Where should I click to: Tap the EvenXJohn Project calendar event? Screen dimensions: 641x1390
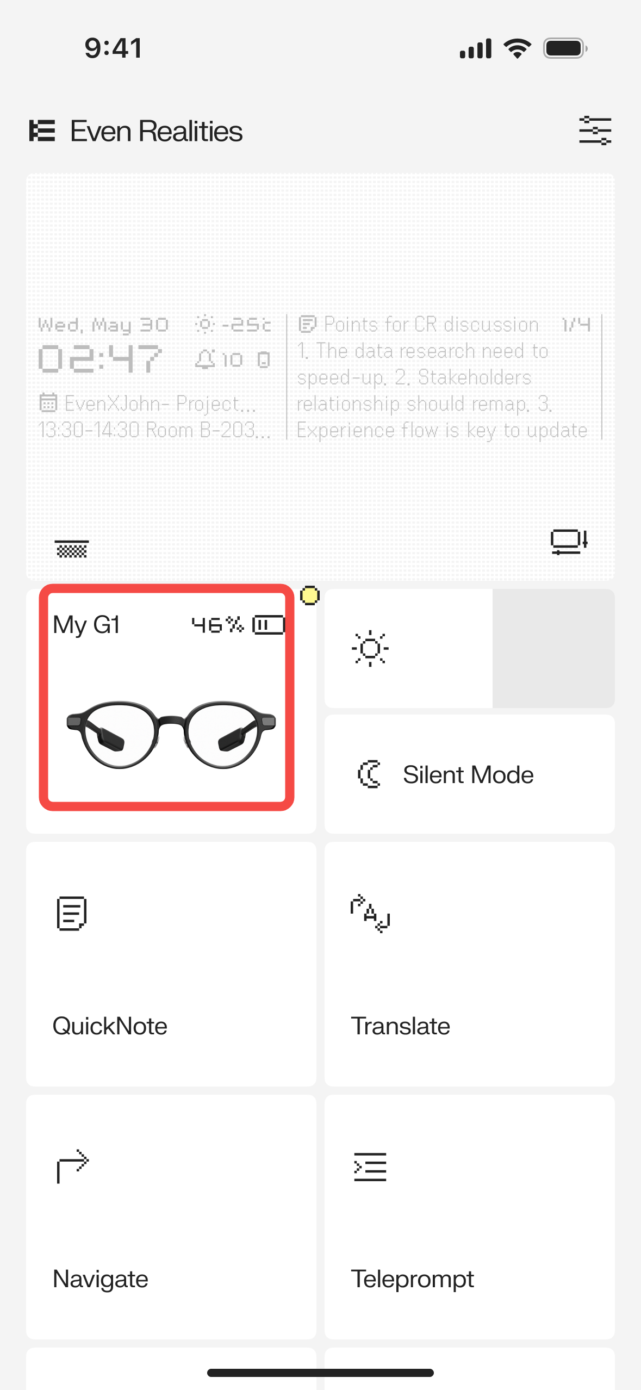pos(154,417)
